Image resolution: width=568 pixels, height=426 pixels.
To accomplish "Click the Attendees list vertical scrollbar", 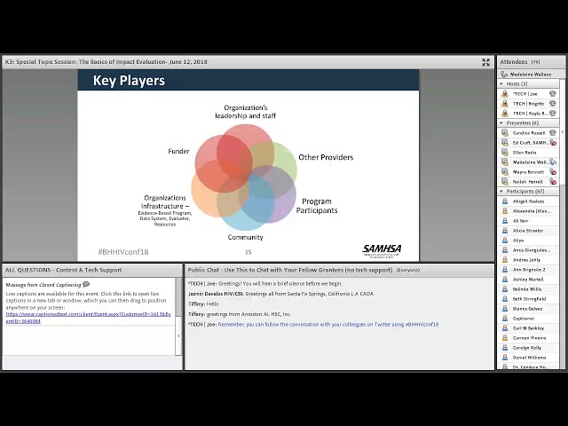I will pyautogui.click(x=562, y=225).
